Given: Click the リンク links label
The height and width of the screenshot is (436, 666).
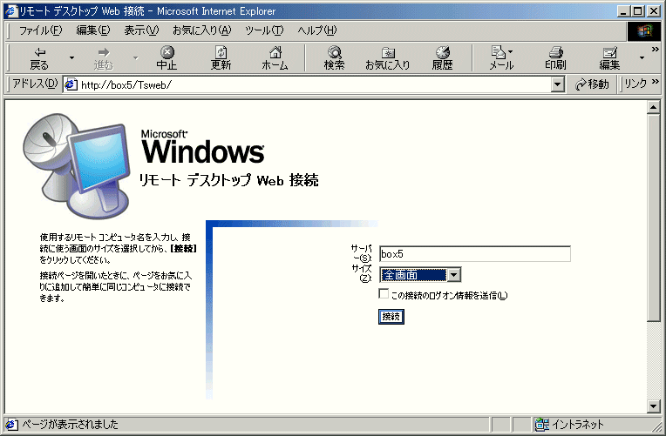Looking at the screenshot, I should pyautogui.click(x=635, y=84).
